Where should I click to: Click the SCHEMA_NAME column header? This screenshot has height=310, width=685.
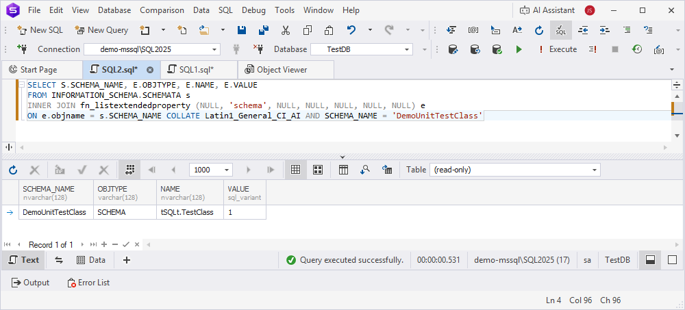56,192
